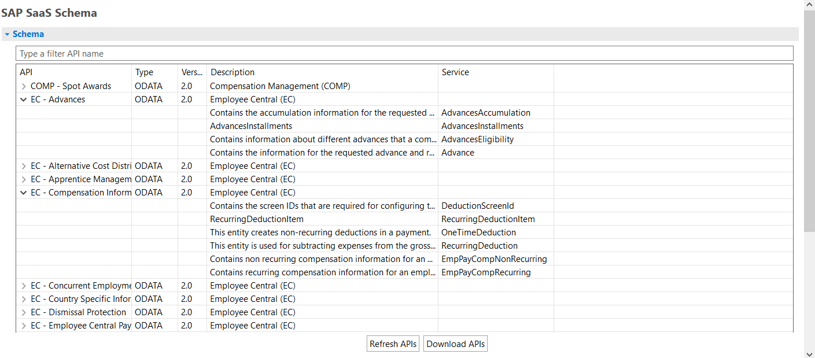Expand the EC - Dismissal Protection node

tap(24, 312)
